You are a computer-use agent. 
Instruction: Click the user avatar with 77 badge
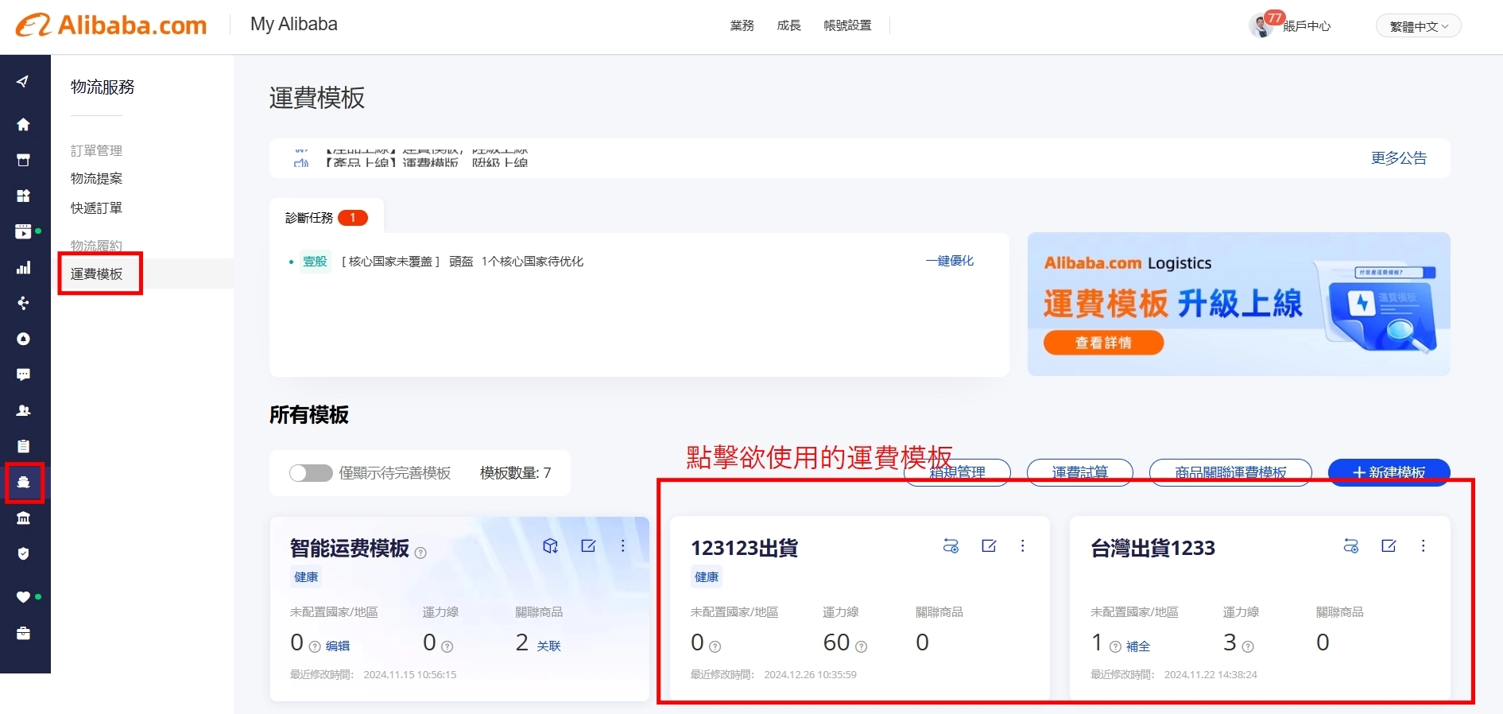(1261, 25)
